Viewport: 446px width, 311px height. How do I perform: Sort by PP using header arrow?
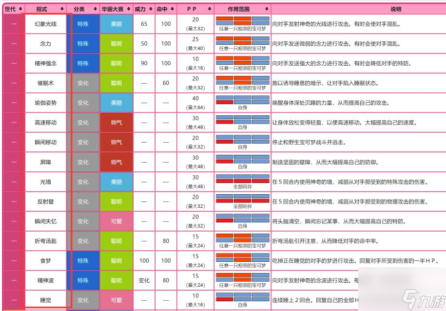coord(209,9)
